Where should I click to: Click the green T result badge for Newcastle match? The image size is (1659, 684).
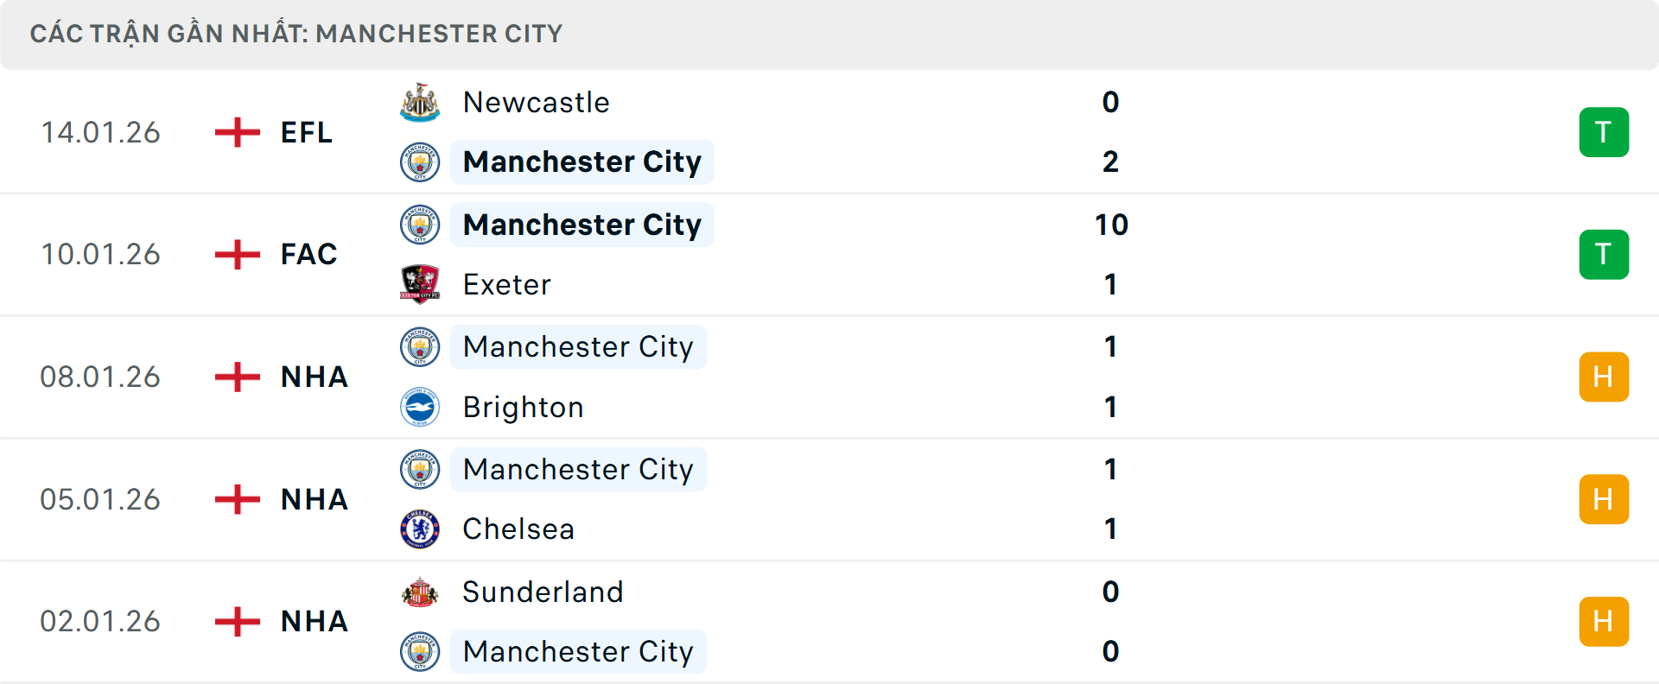click(1604, 132)
